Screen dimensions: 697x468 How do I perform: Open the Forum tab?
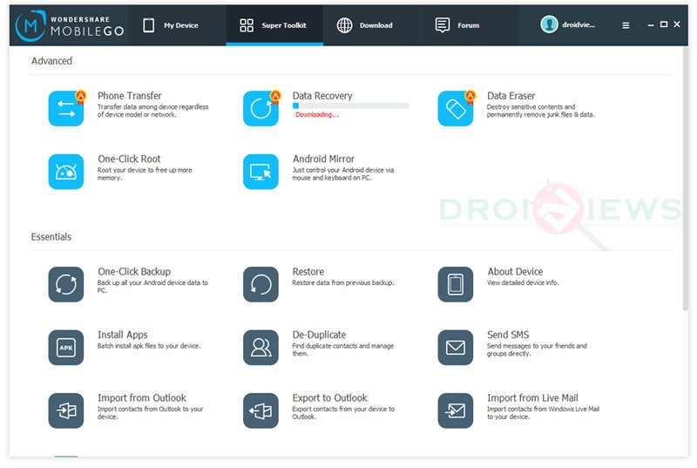pos(469,25)
